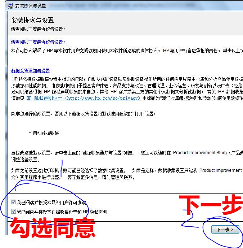Toggle the data collection and HP privacy checkbox

13,212
